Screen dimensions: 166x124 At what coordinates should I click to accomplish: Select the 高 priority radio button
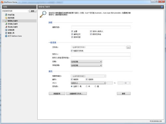click(95, 86)
